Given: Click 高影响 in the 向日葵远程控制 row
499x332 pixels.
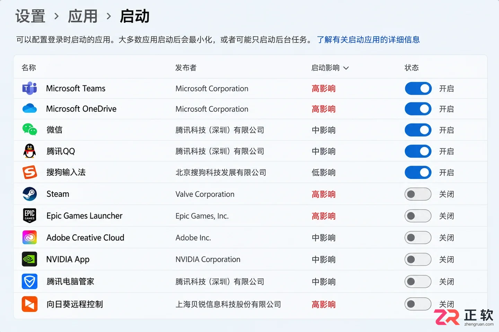Looking at the screenshot, I should [x=324, y=304].
